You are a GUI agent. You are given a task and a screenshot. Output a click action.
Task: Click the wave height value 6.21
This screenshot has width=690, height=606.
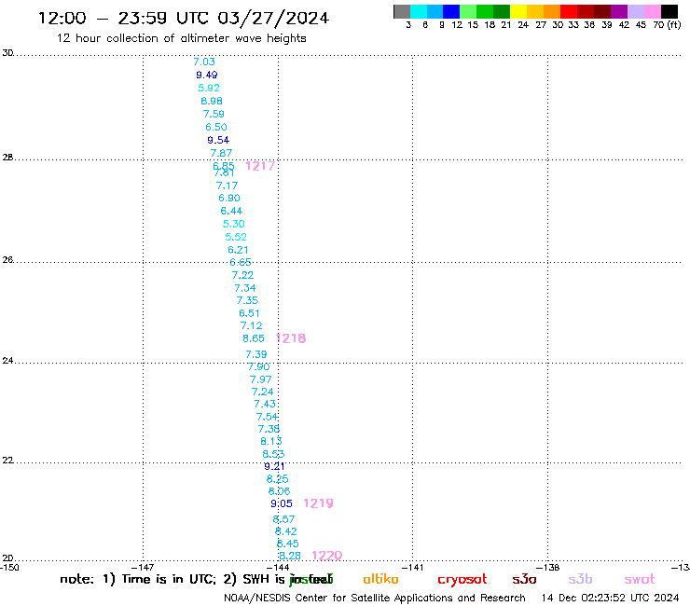coord(238,250)
